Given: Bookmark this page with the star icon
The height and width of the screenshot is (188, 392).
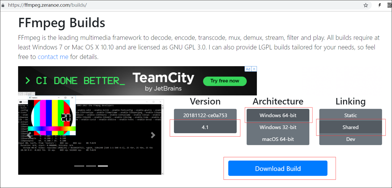Looking at the screenshot, I should point(365,5).
